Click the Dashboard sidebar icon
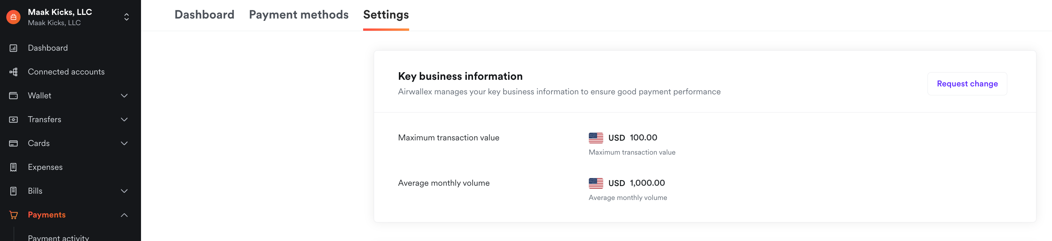This screenshot has width=1052, height=241. point(14,48)
